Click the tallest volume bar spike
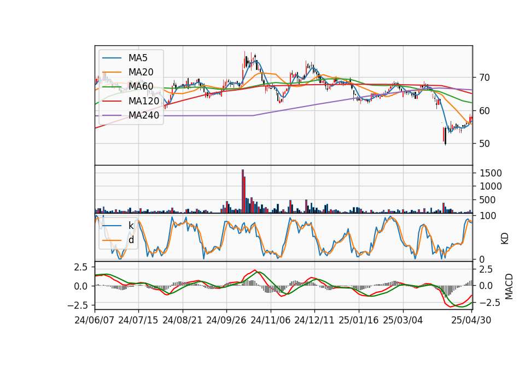525x377 pixels. pyautogui.click(x=243, y=191)
